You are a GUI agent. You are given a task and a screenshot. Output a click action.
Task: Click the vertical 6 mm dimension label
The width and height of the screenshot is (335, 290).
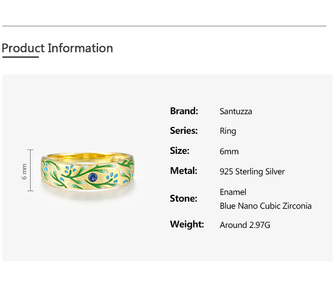tap(24, 171)
